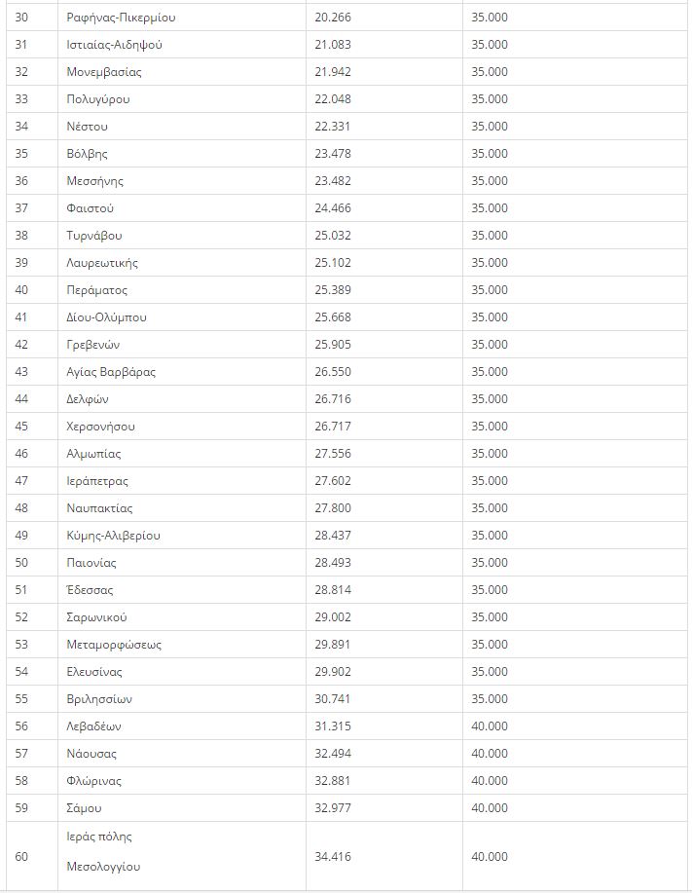The height and width of the screenshot is (893, 692).
Task: Select row number 35 cell
Action: point(32,154)
